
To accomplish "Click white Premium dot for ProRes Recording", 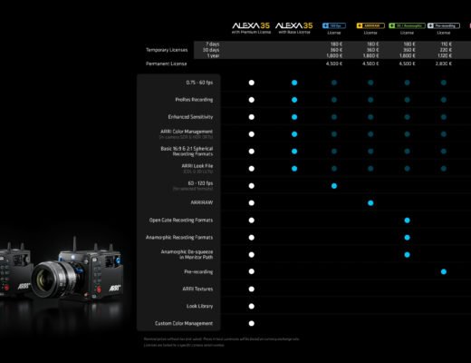I will point(252,100).
